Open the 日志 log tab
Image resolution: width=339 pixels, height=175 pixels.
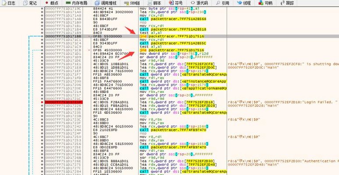point(9,3)
